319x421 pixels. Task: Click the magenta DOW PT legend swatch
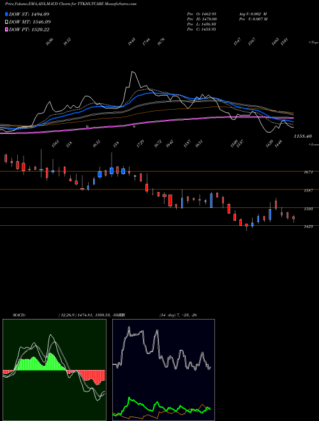click(x=6, y=29)
